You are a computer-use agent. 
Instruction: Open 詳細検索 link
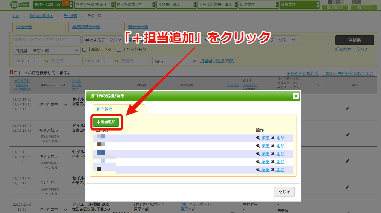pyautogui.click(x=343, y=49)
